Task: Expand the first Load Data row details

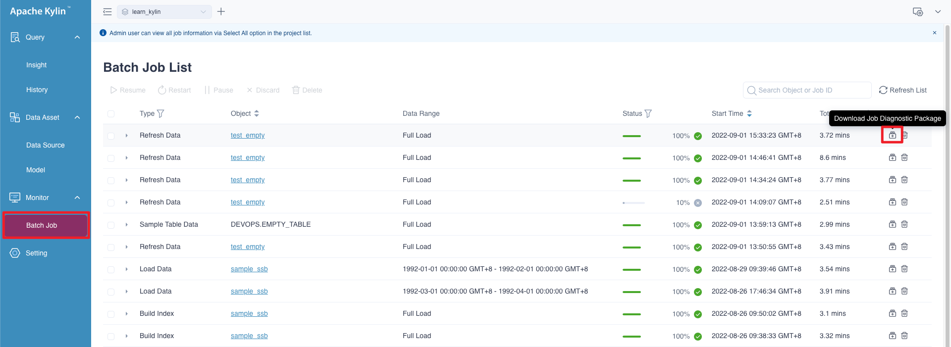Action: 127,269
